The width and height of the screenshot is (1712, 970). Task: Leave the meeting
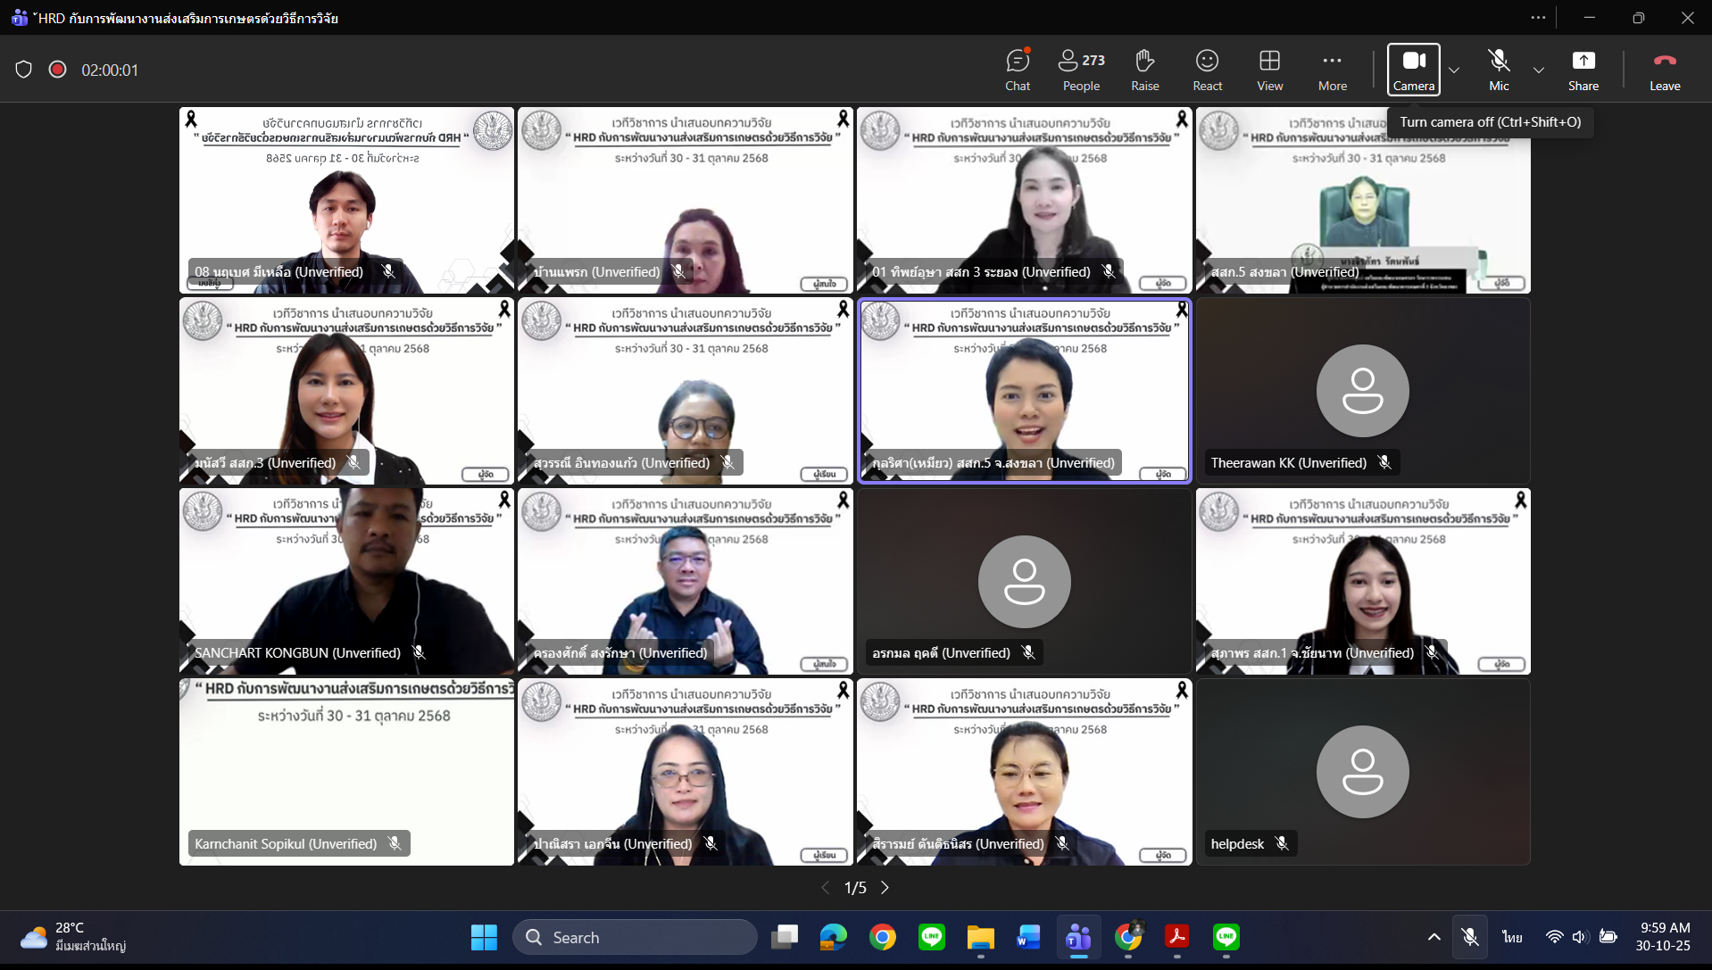1664,70
